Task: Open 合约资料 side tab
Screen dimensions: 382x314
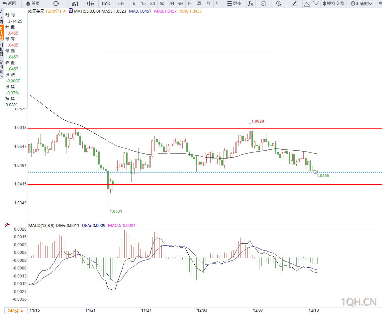Action: click(x=2, y=69)
